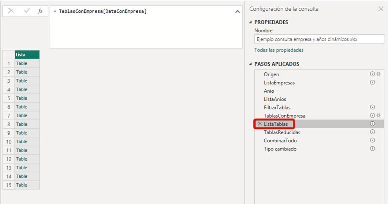388x204 pixels.
Task: Click info icon next to FiltrarTablas step
Action: (x=373, y=107)
